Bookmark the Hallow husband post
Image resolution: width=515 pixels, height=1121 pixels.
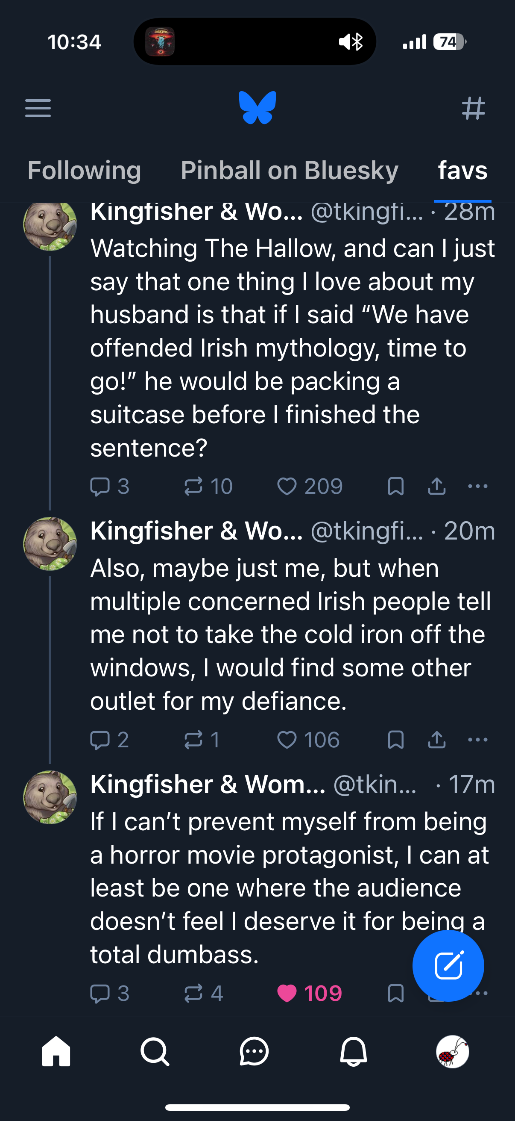395,487
